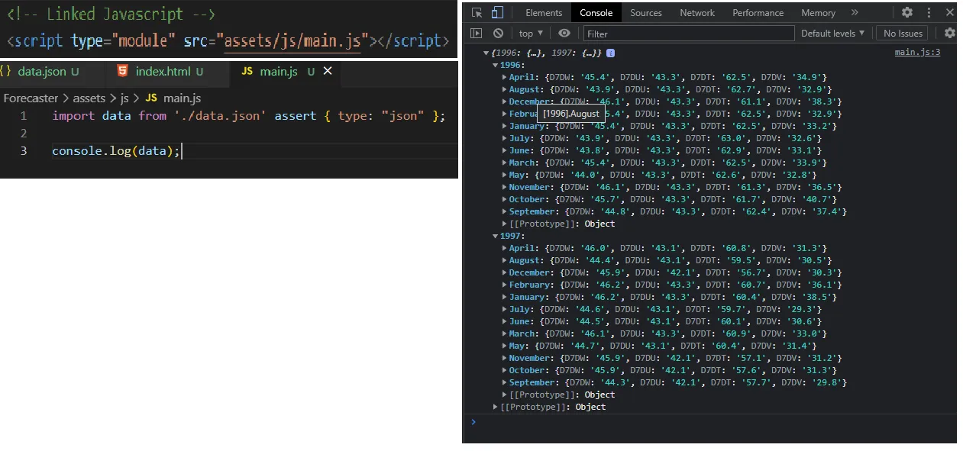Close the main.js editor tab
The width and height of the screenshot is (963, 451).
click(328, 70)
